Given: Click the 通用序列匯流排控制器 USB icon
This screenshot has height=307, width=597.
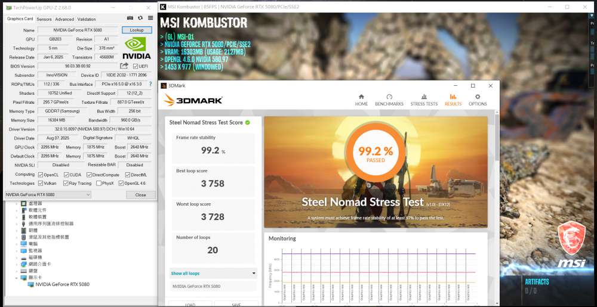Looking at the screenshot, I should coord(24,224).
